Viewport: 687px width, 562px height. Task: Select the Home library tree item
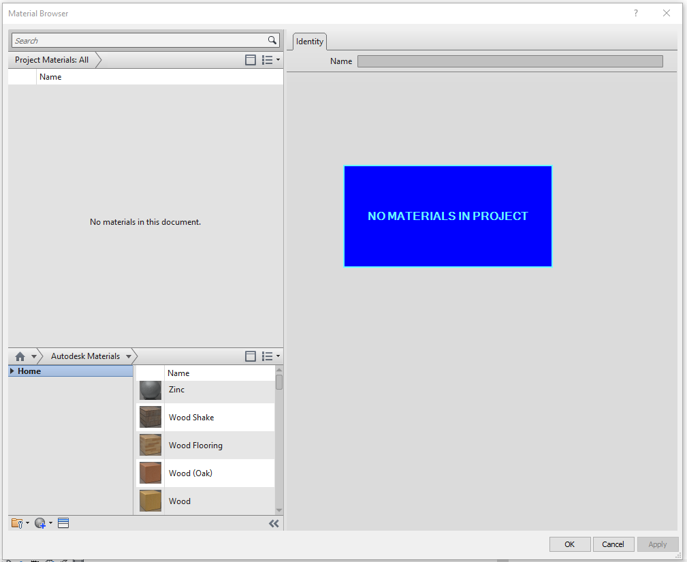coord(71,371)
